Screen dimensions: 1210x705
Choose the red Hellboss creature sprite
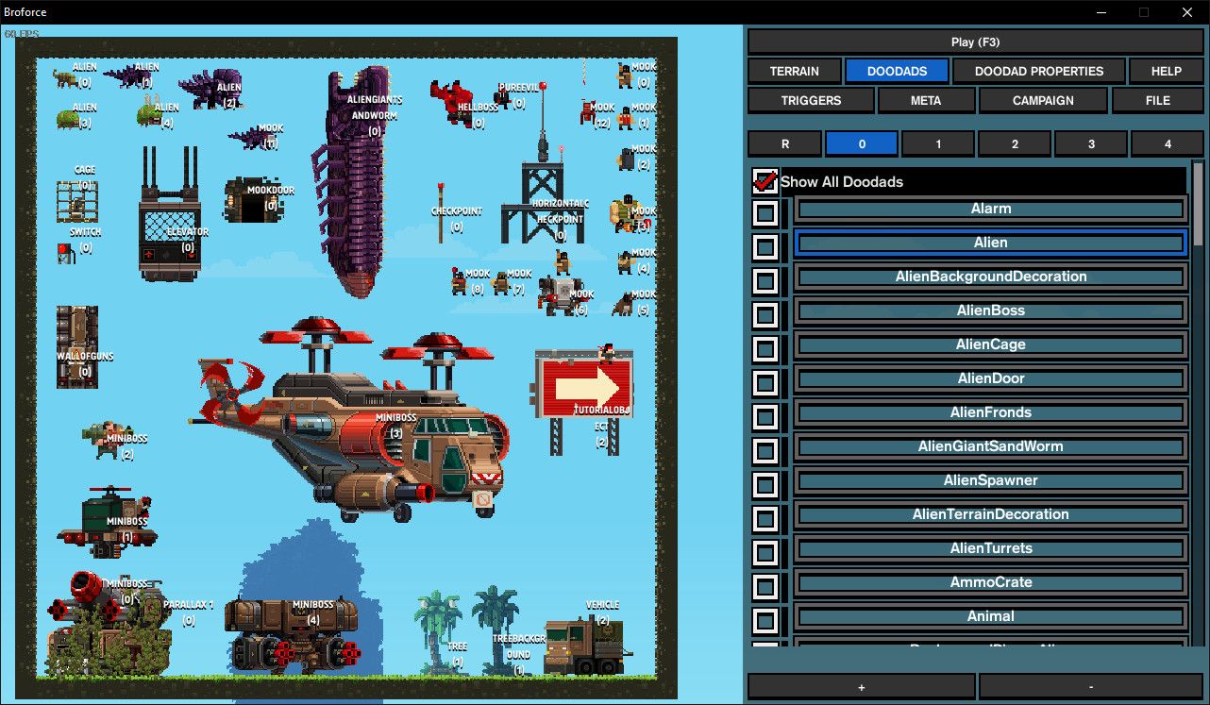tap(451, 101)
